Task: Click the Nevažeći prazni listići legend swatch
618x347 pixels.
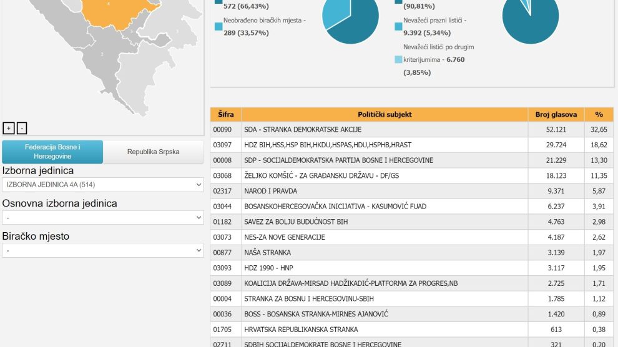Action: 398,27
